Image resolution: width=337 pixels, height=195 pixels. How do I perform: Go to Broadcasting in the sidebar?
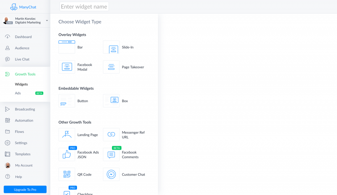coord(25,109)
